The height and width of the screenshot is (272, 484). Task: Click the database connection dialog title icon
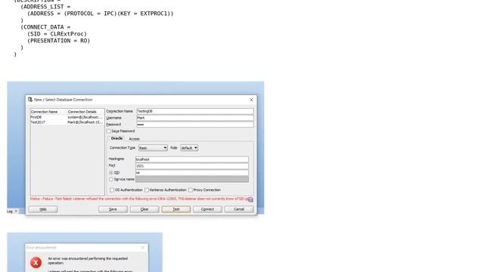(30, 99)
